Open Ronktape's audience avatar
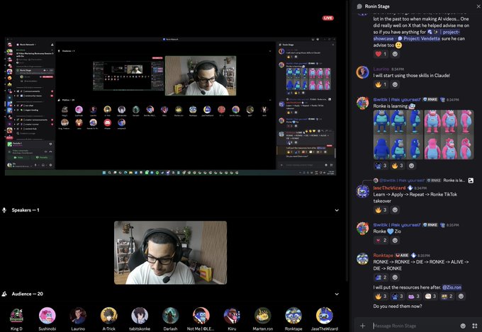482x332 pixels. point(293,316)
